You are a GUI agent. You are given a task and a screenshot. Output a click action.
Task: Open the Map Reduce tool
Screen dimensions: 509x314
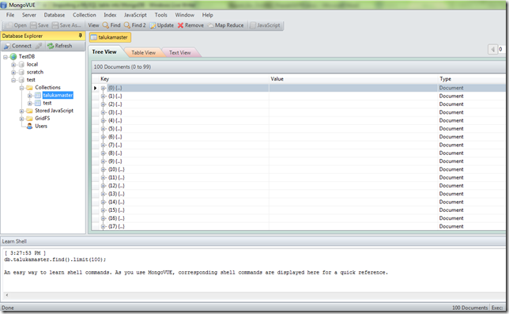225,25
